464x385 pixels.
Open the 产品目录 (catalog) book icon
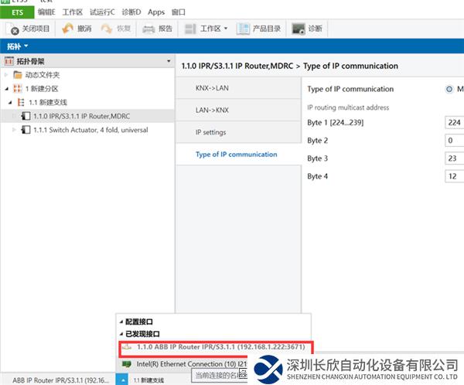pyautogui.click(x=243, y=29)
